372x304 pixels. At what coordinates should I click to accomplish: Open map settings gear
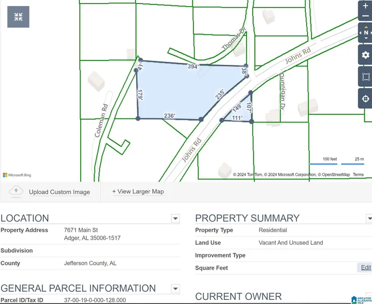(x=365, y=55)
